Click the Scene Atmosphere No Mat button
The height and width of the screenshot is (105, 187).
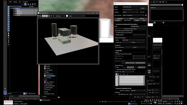(x=135, y=47)
